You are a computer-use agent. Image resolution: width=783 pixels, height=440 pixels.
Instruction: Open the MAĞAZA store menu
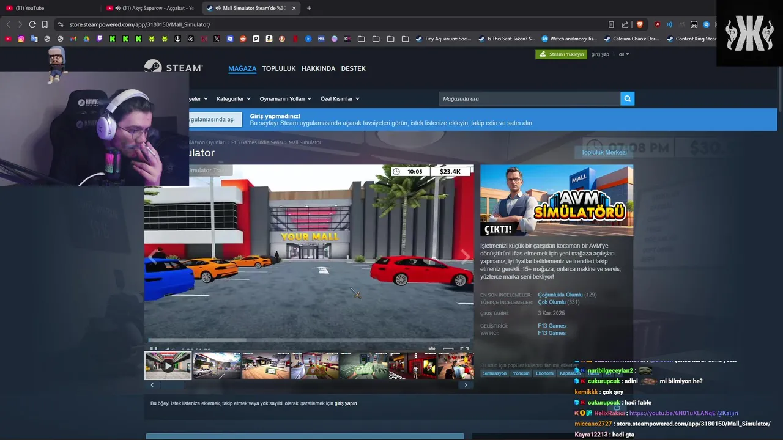coord(242,68)
